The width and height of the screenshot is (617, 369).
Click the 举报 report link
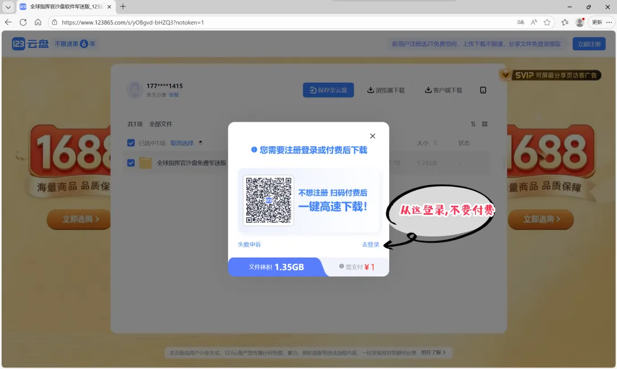coord(174,95)
